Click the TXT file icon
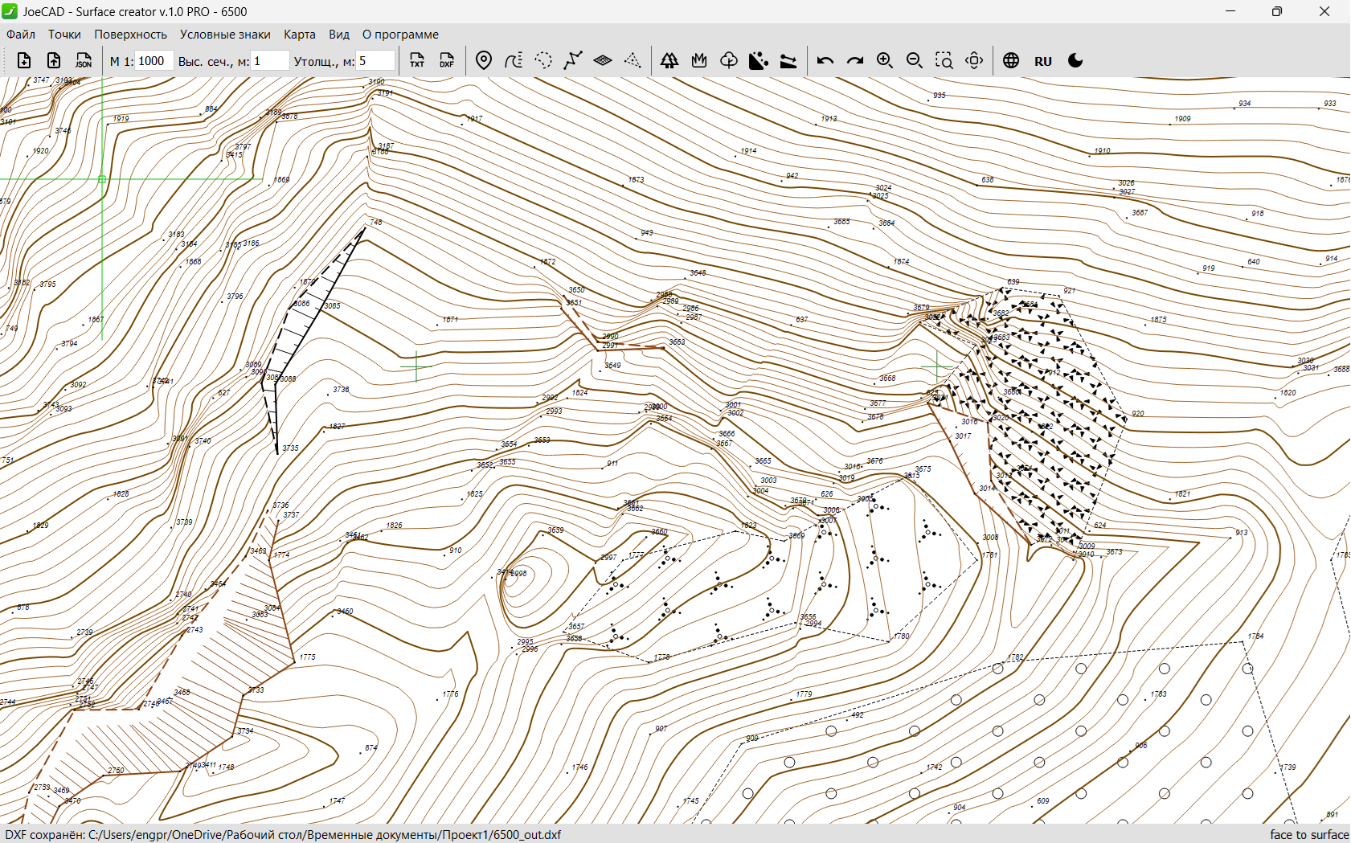Screen dimensions: 1351x843 417,61
